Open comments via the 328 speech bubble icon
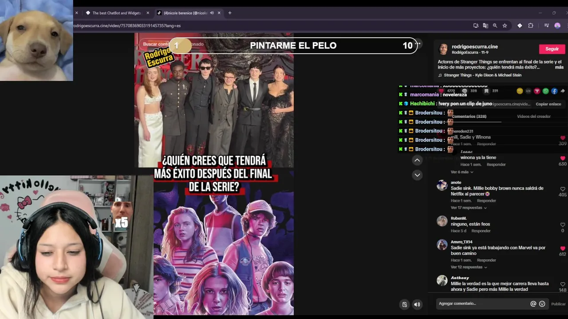 464,91
